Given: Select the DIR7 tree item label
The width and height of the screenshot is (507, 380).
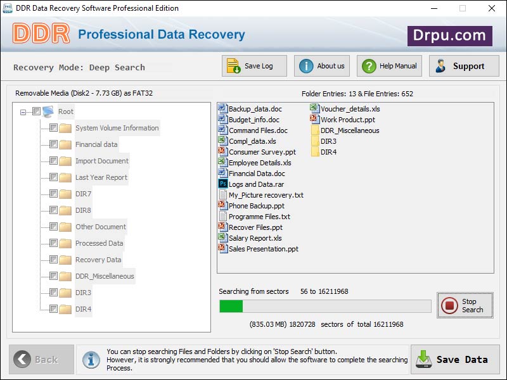Looking at the screenshot, I should click(83, 194).
